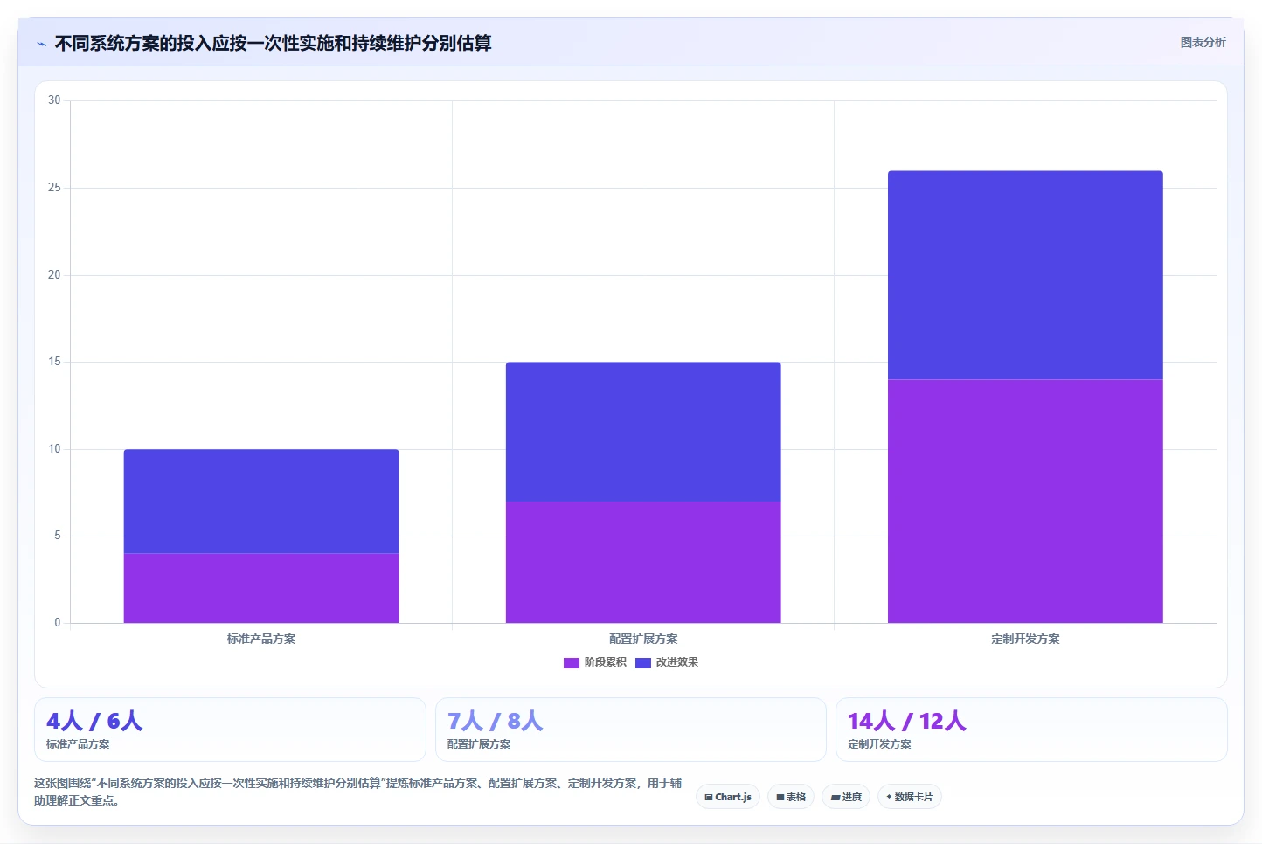The width and height of the screenshot is (1262, 844).
Task: Click the 表格 tag chip
Action: [791, 797]
